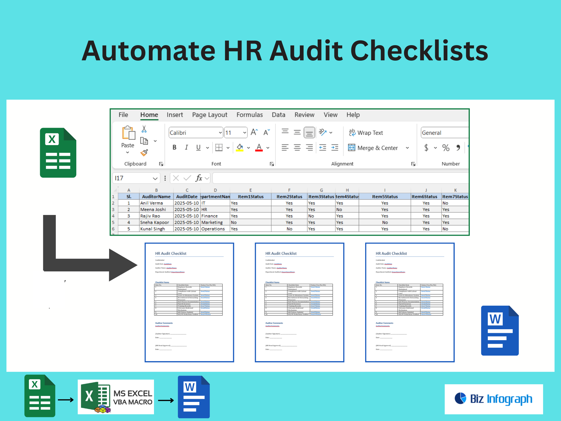Expand underline style dropdown arrow

pyautogui.click(x=207, y=148)
